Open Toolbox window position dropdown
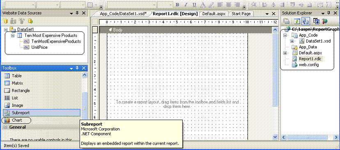The width and height of the screenshot is (340, 150). [x=71, y=68]
